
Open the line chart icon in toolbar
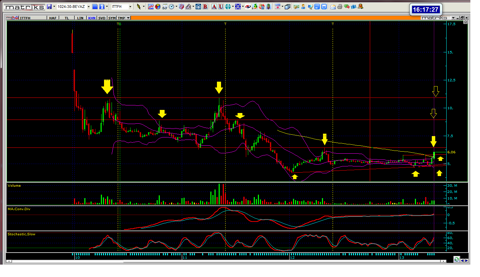tap(151, 7)
